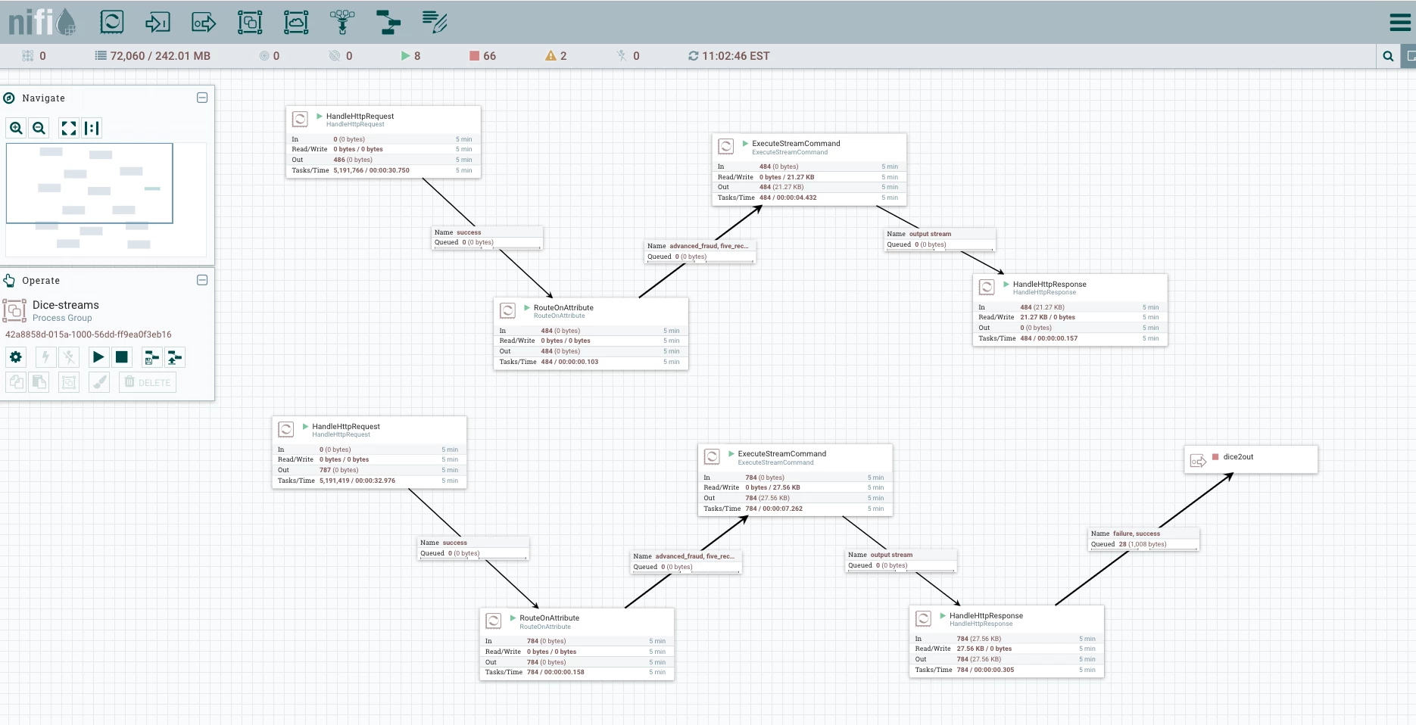Click the Dice-streams process group name
Screen dimensions: 1416x725
tap(66, 305)
